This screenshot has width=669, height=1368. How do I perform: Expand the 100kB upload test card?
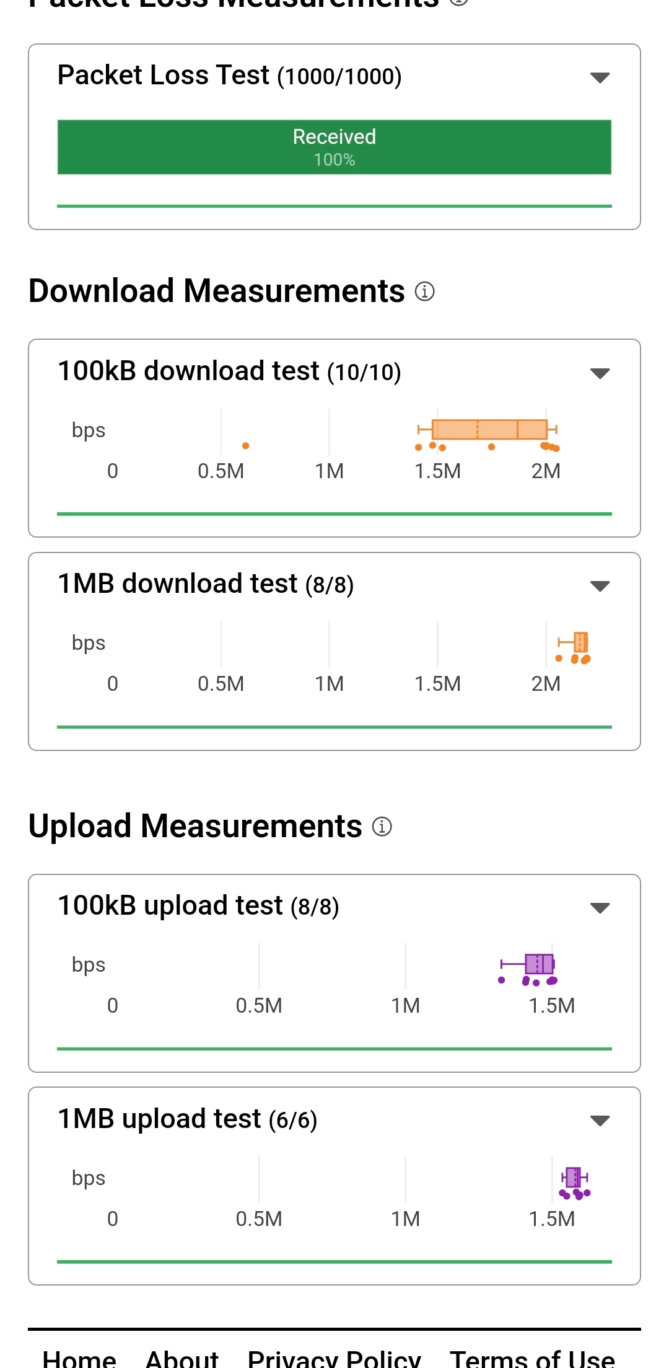pyautogui.click(x=600, y=908)
